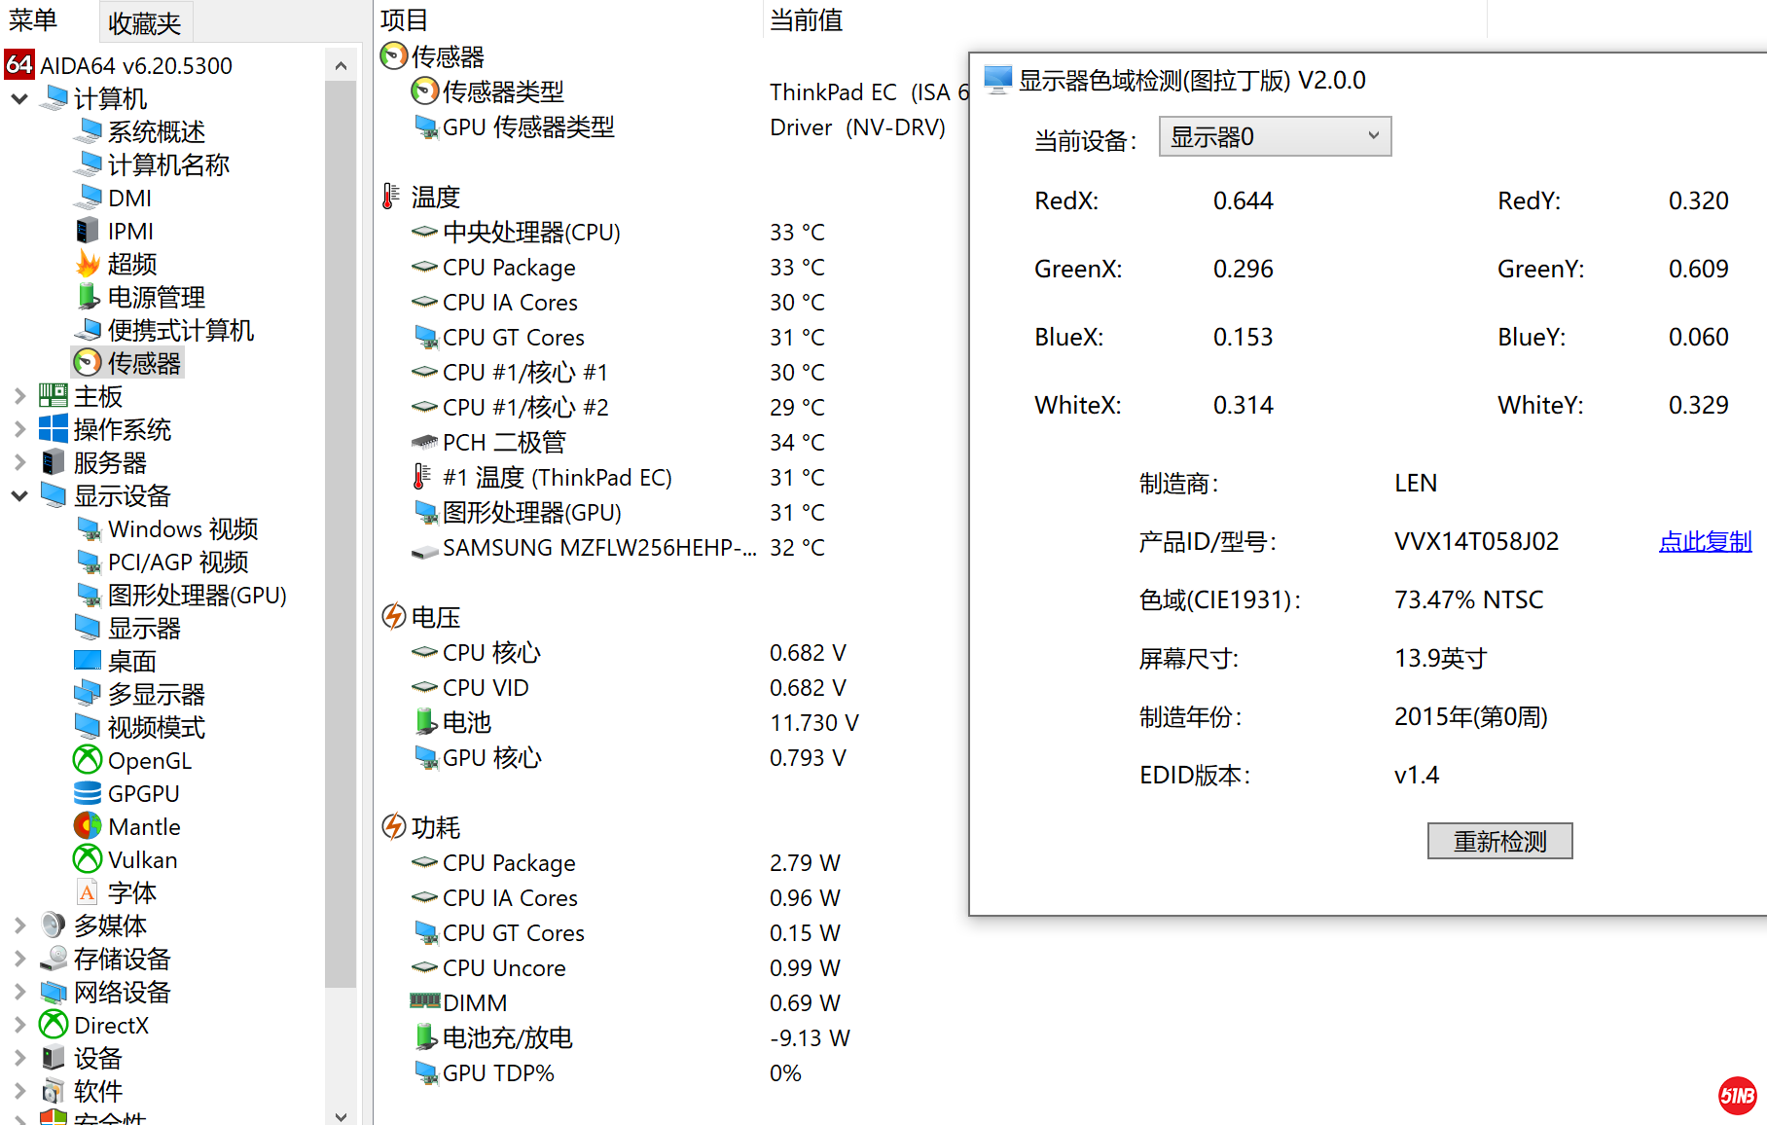This screenshot has height=1125, width=1767.
Task: Select the power management battery icon
Action: tap(88, 297)
